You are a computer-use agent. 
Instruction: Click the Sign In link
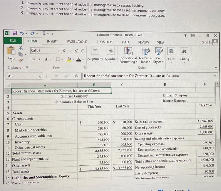[x=207, y=42]
